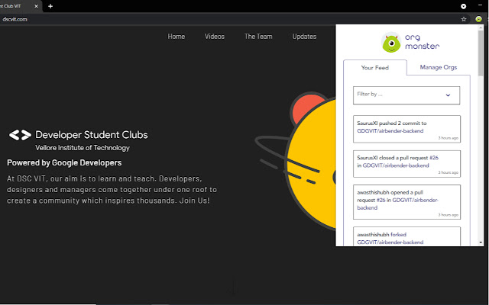Click the Org Monster mascot logo in popup

pos(391,43)
